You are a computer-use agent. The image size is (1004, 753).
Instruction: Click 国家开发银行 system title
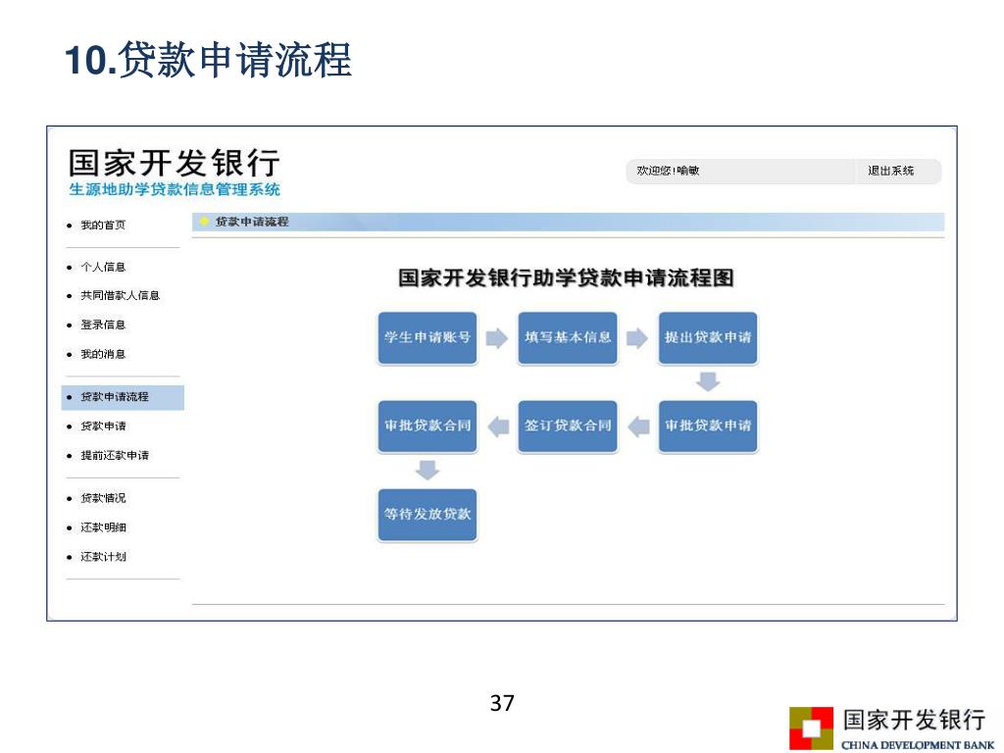(175, 163)
